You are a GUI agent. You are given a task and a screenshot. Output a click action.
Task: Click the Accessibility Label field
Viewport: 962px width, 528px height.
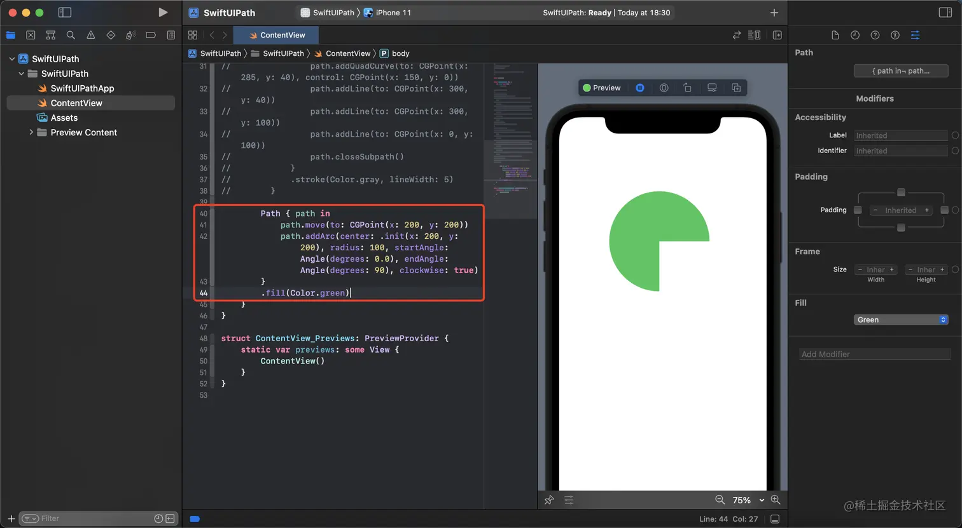902,135
